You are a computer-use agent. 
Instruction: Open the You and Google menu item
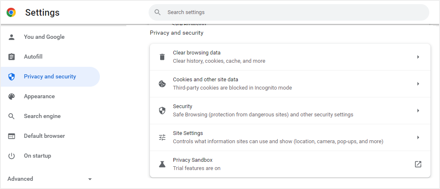tap(50, 37)
